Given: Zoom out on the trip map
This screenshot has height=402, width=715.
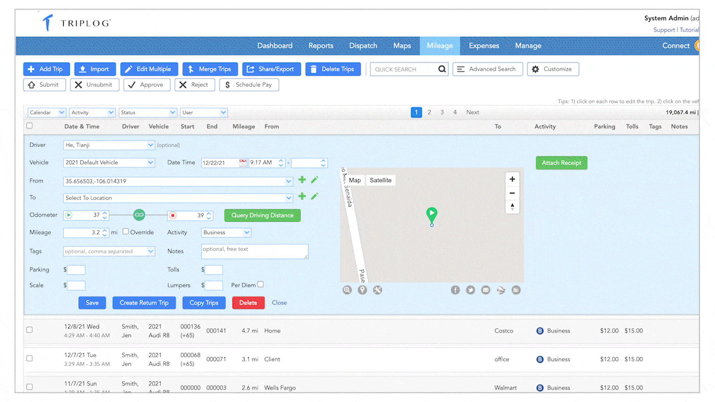Looking at the screenshot, I should (512, 193).
